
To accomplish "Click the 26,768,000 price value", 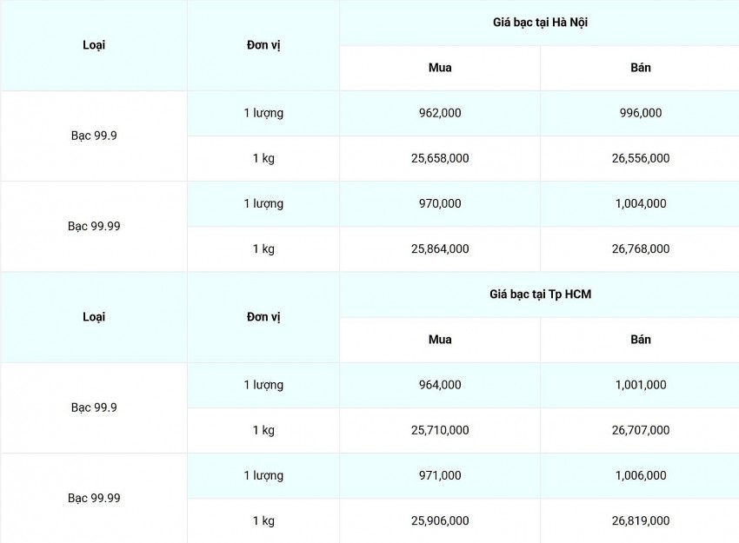I will 641,248.
